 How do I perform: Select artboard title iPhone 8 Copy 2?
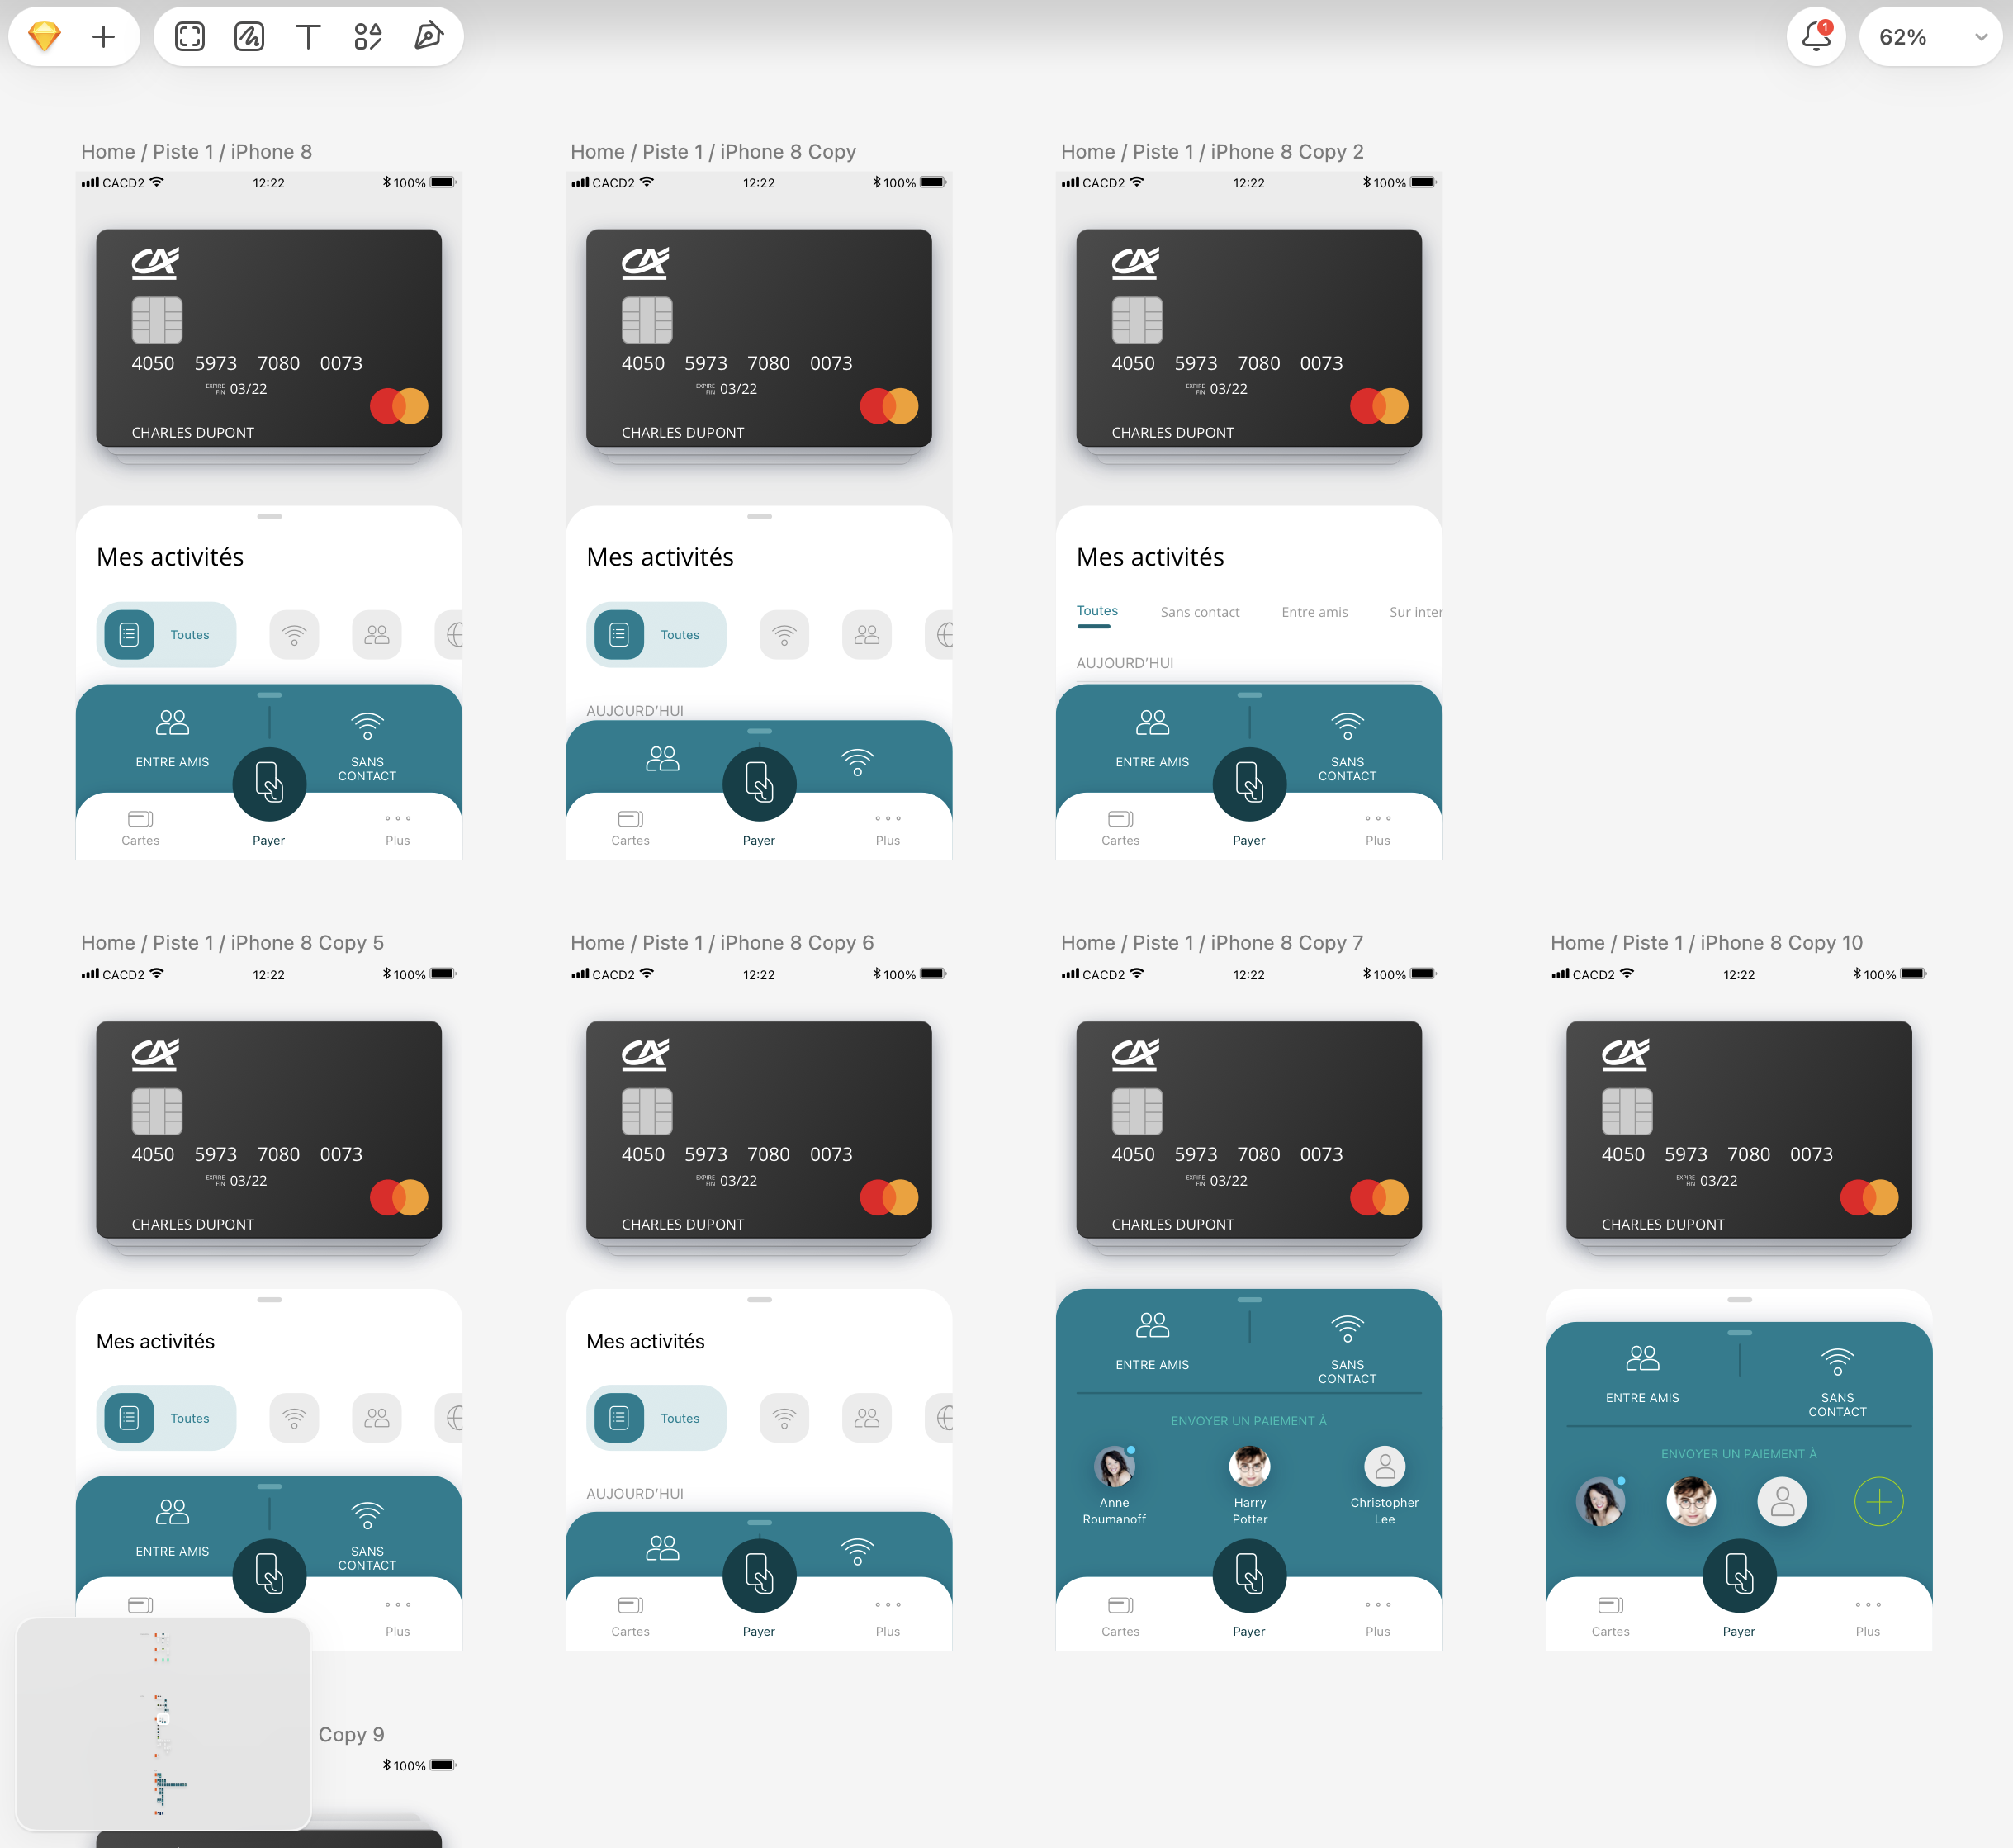(1212, 151)
